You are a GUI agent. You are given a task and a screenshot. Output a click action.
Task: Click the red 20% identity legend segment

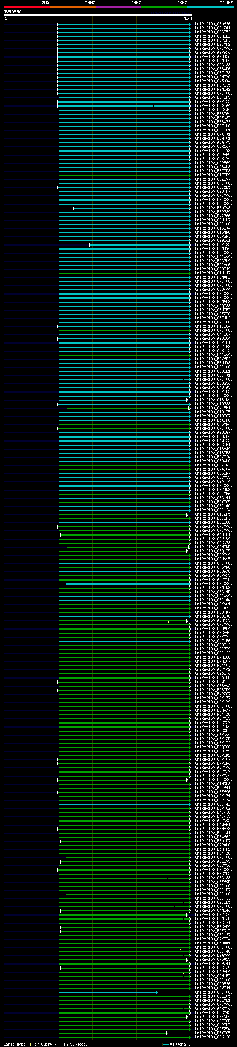[x=26, y=7]
